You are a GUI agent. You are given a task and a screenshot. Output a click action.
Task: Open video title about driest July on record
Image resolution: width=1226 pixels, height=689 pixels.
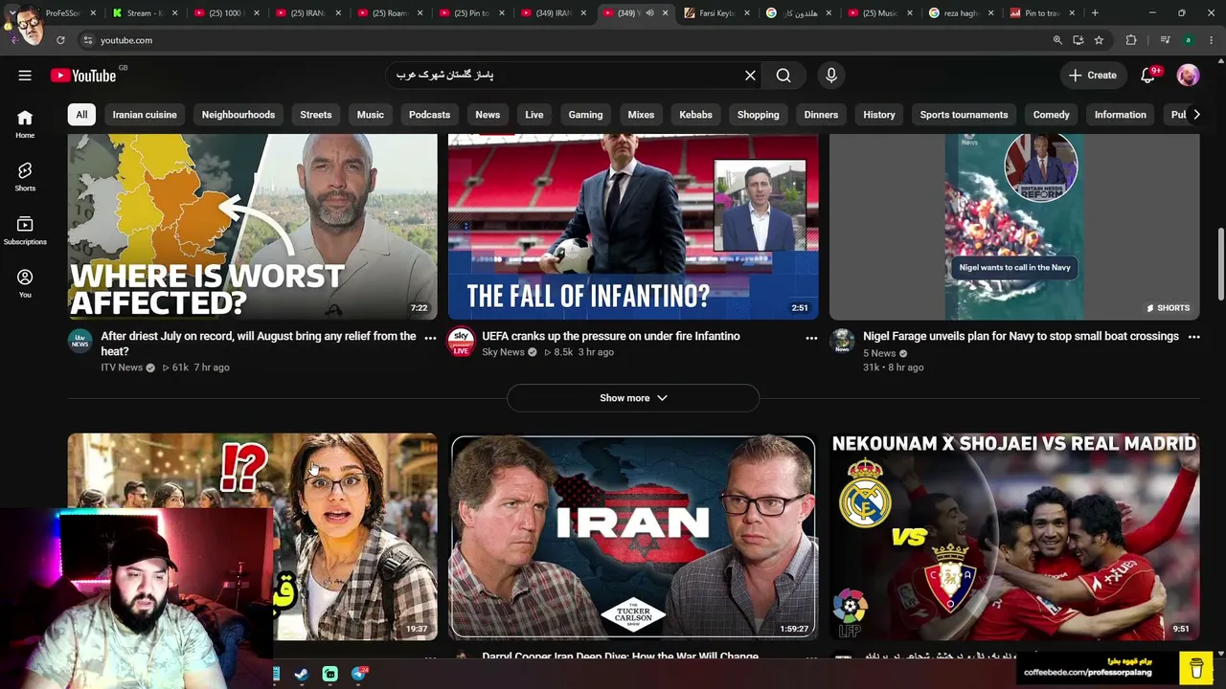[259, 344]
